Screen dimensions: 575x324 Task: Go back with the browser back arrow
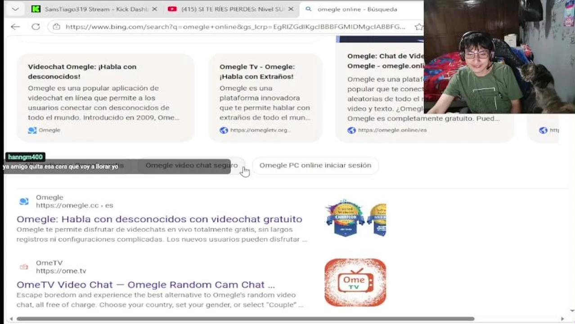[x=15, y=27]
